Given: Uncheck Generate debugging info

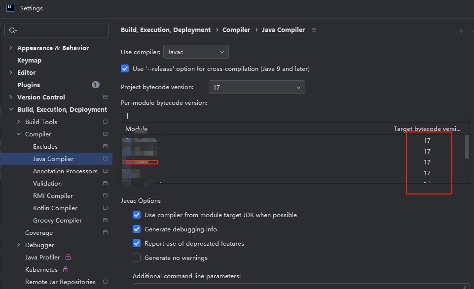Looking at the screenshot, I should 137,229.
